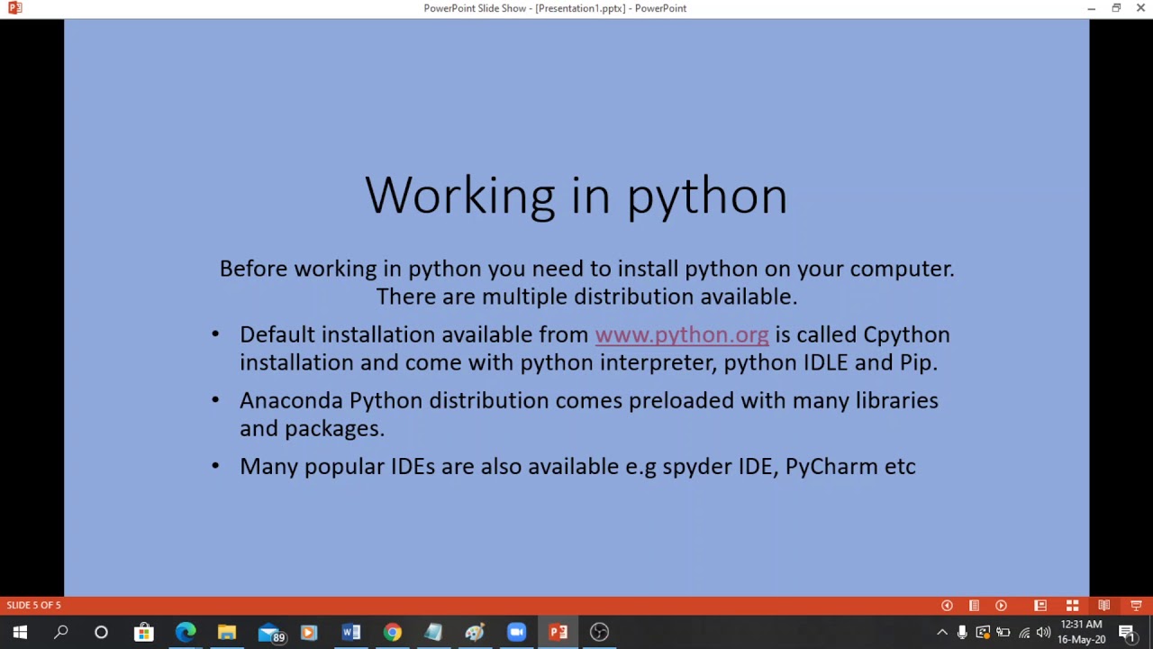Switch to Zoom in the taskbar

click(516, 632)
